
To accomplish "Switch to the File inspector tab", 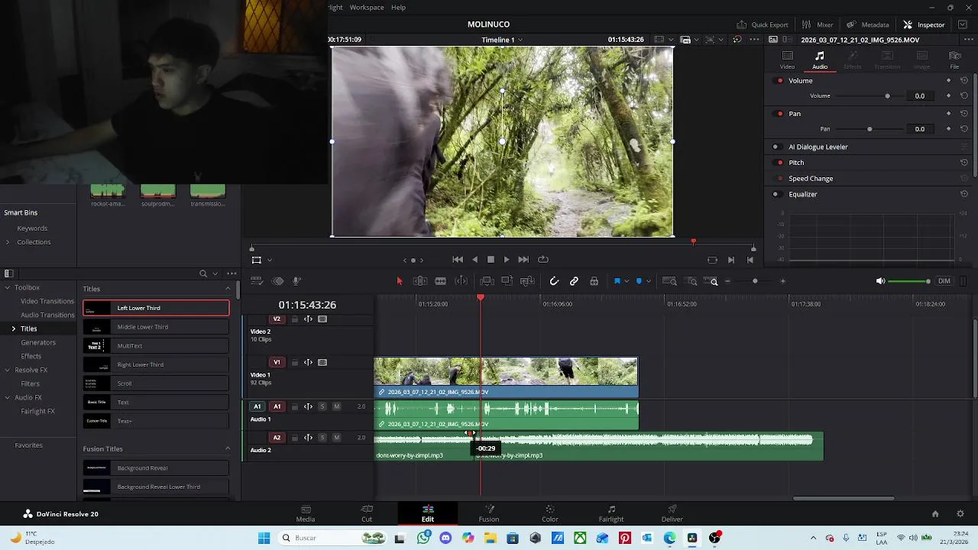I will point(954,60).
